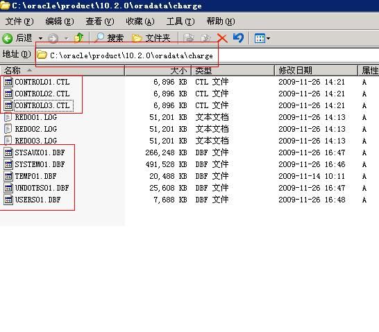Click the REDO03.LOG file name
The height and width of the screenshot is (332, 379).
pos(36,141)
